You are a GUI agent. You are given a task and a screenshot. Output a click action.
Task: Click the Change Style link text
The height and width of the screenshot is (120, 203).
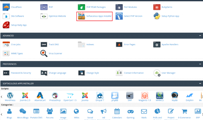pos(93,73)
